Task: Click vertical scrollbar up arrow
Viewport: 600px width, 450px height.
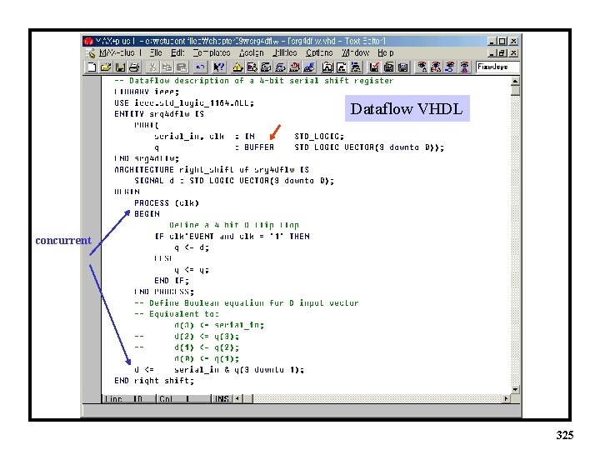Action: (x=515, y=81)
